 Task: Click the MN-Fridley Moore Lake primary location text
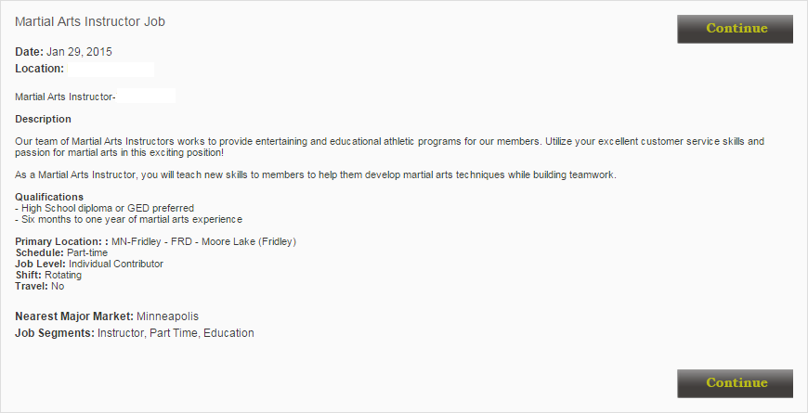[x=204, y=241]
